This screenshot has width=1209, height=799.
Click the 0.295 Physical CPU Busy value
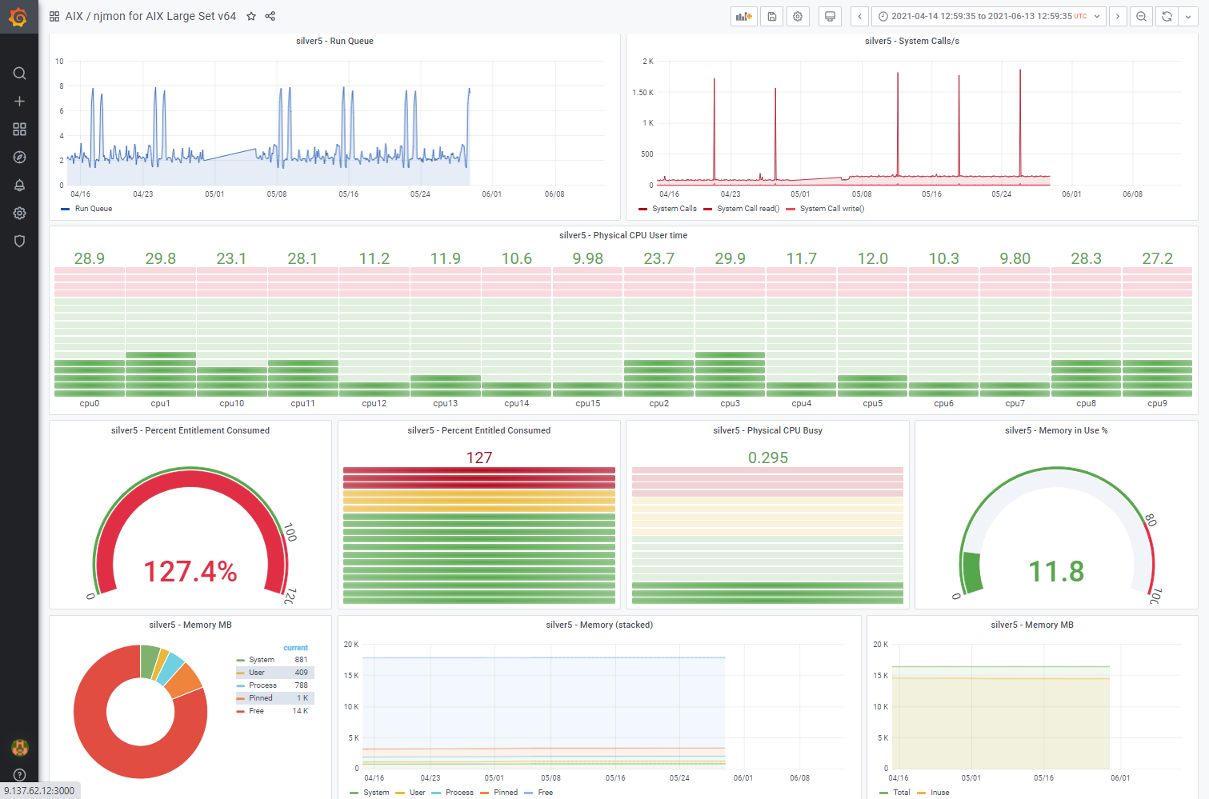[768, 457]
